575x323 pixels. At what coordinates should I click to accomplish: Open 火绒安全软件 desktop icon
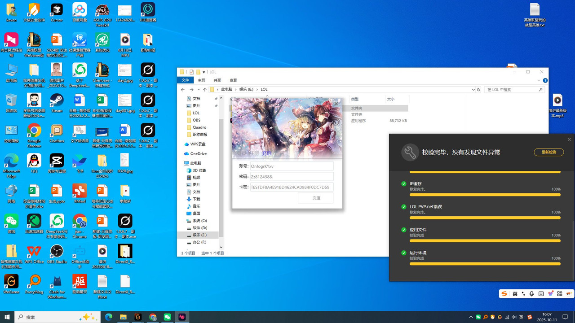point(34,13)
